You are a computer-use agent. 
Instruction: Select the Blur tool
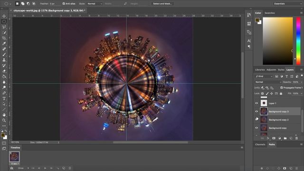pyautogui.click(x=4, y=82)
